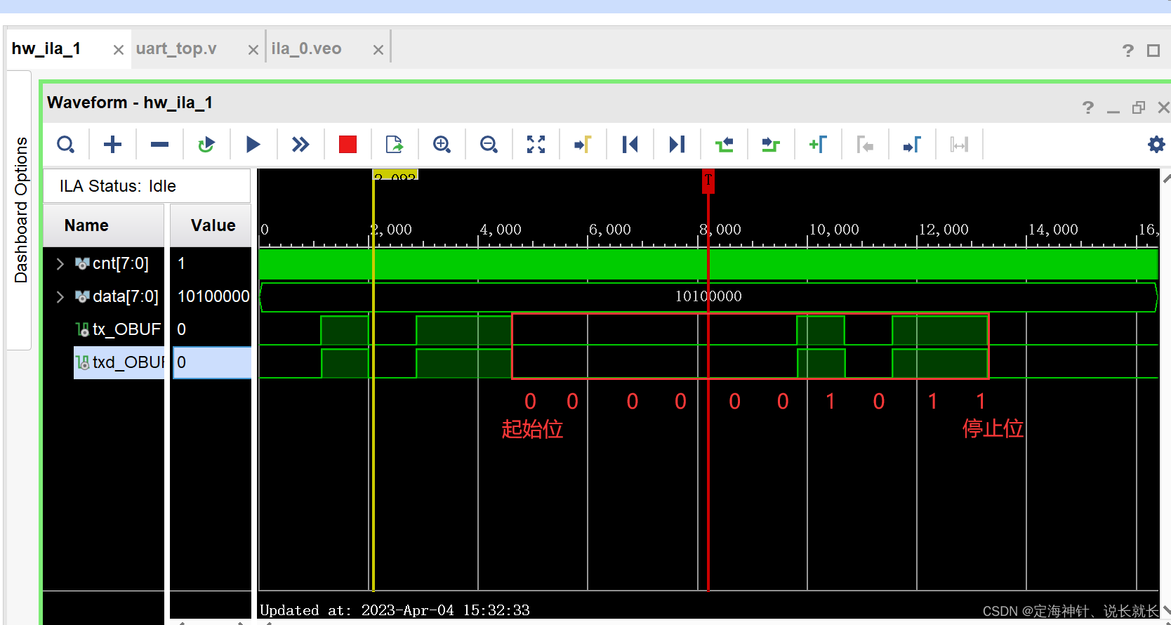
Task: Switch to uart_top.v tab
Action: click(x=176, y=48)
